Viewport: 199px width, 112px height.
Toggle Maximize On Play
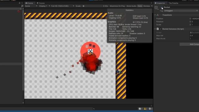(118, 6)
